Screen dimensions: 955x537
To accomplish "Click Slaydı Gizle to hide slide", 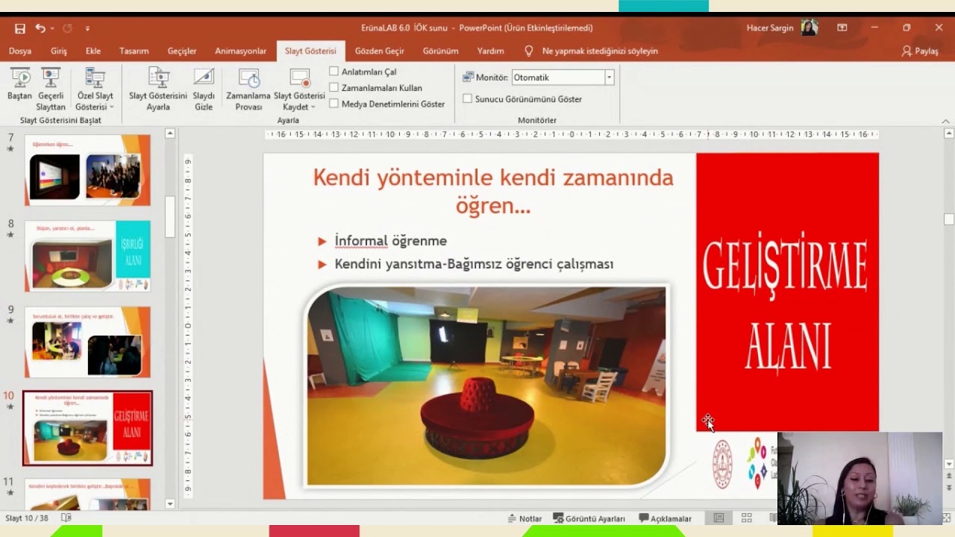I will [204, 89].
